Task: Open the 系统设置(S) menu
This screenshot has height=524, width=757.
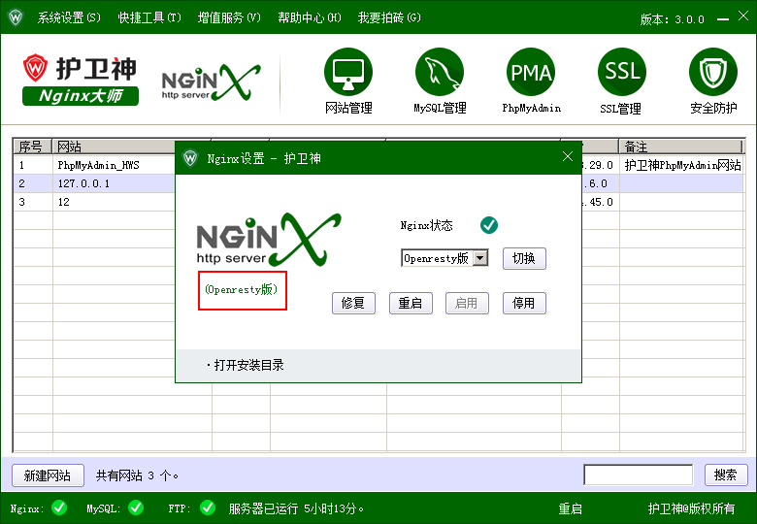Action: pos(68,18)
